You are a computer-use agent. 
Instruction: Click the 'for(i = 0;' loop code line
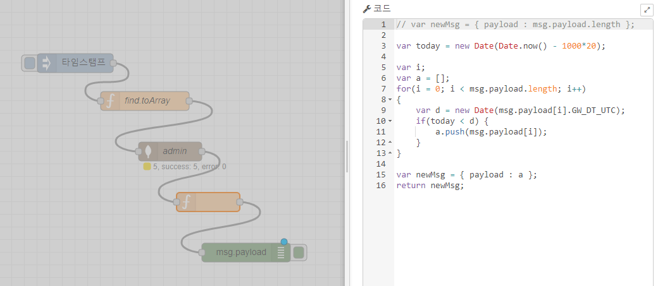pos(491,89)
